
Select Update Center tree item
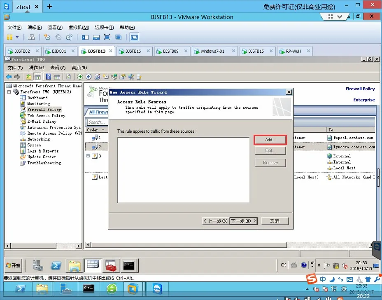coord(42,157)
